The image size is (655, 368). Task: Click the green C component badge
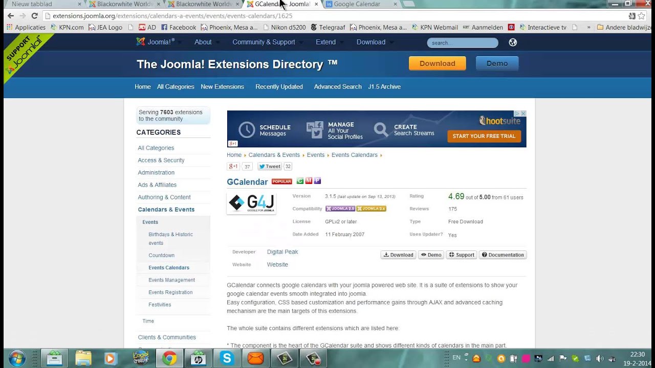pos(300,181)
